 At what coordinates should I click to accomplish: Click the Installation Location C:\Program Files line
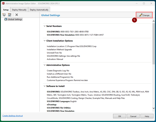click(72, 46)
